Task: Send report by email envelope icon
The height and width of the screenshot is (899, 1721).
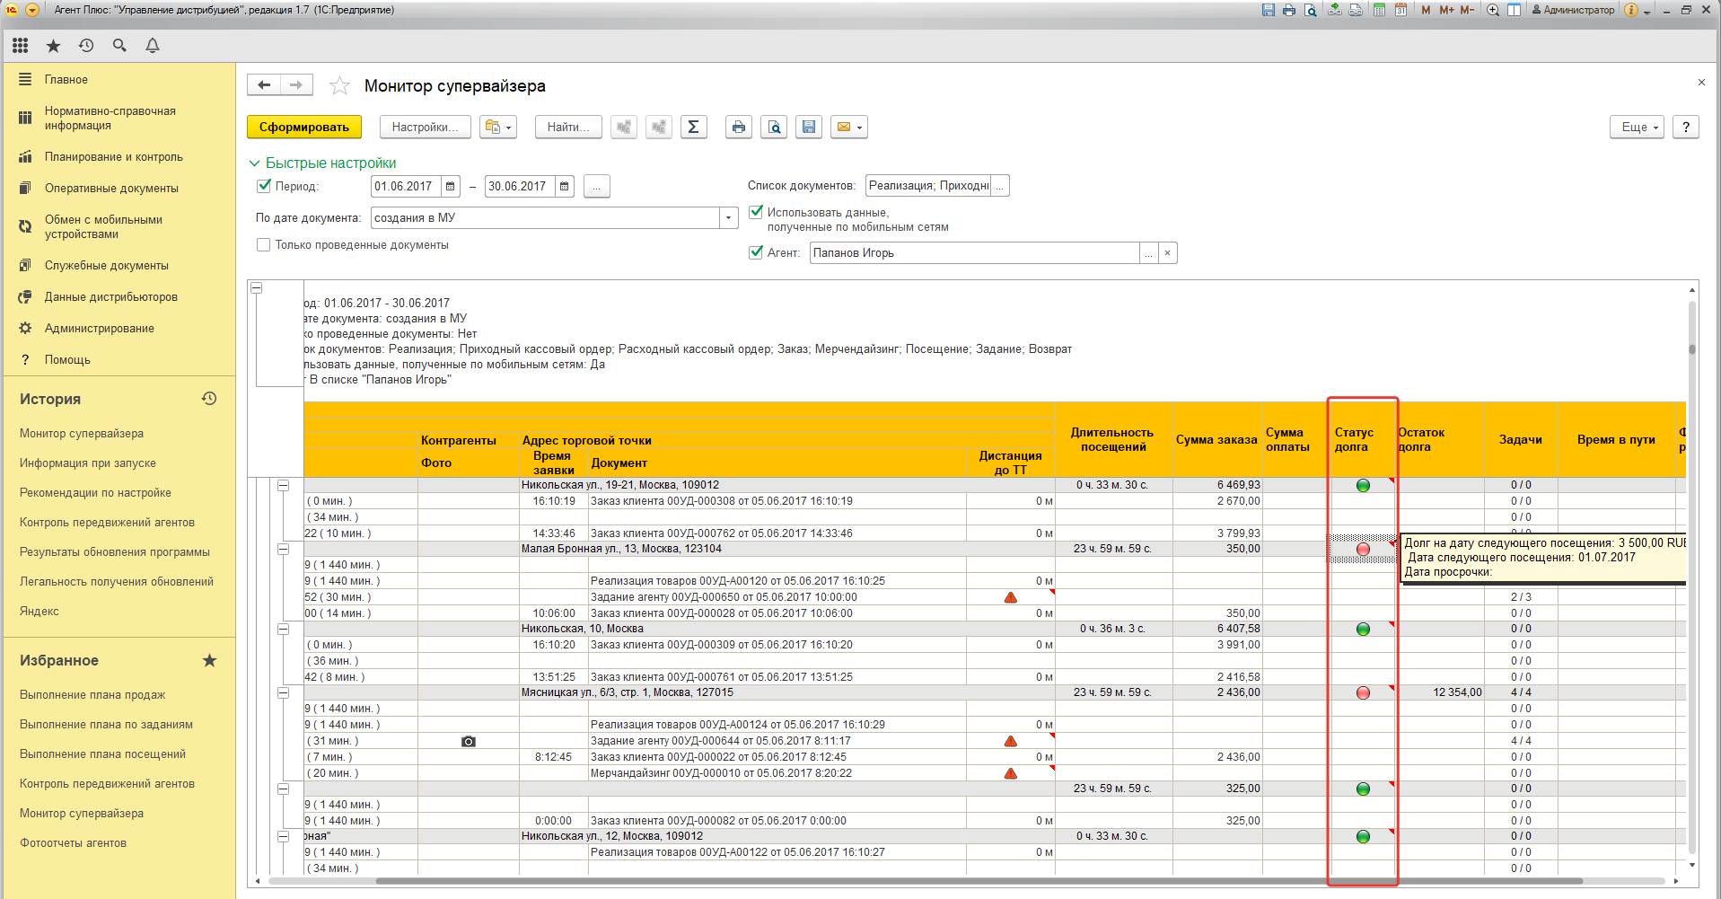Action: 848,128
